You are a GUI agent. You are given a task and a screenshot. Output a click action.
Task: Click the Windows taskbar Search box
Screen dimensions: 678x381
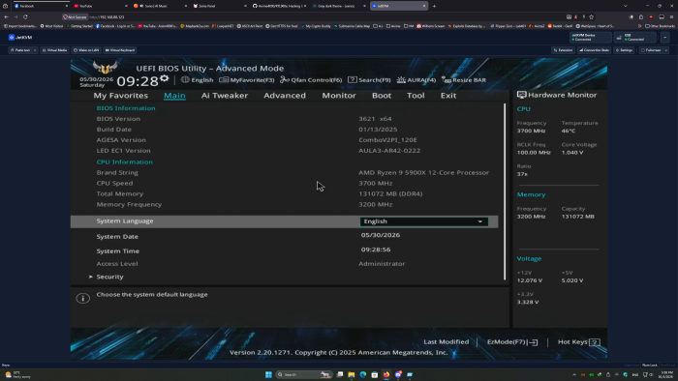click(303, 374)
